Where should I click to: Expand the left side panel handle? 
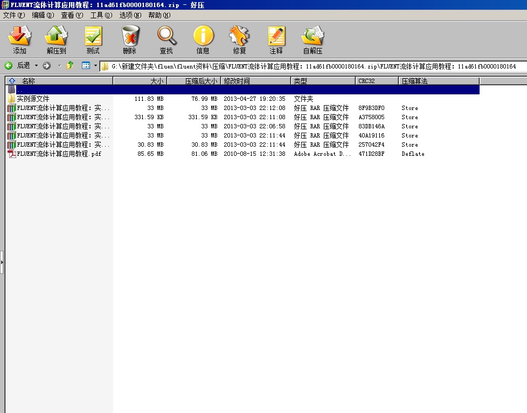[2, 263]
